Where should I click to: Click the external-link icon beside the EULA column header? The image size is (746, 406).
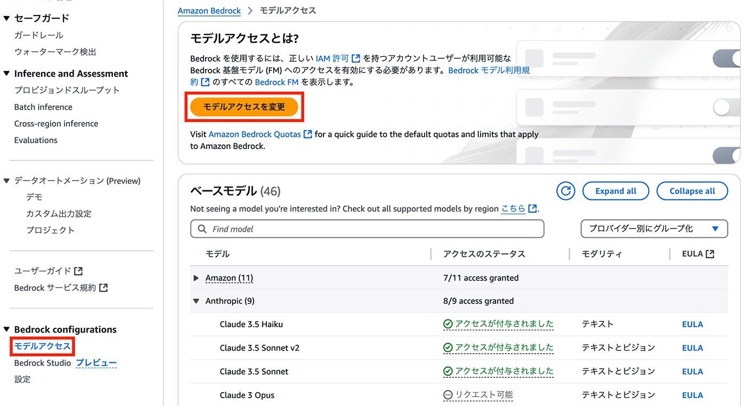pyautogui.click(x=710, y=254)
